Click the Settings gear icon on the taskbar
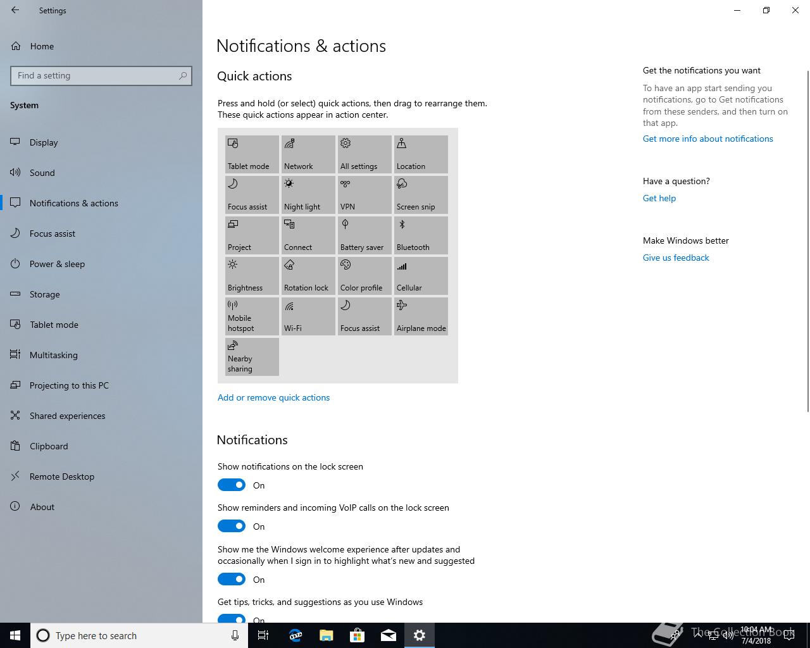The image size is (810, 648). point(420,635)
